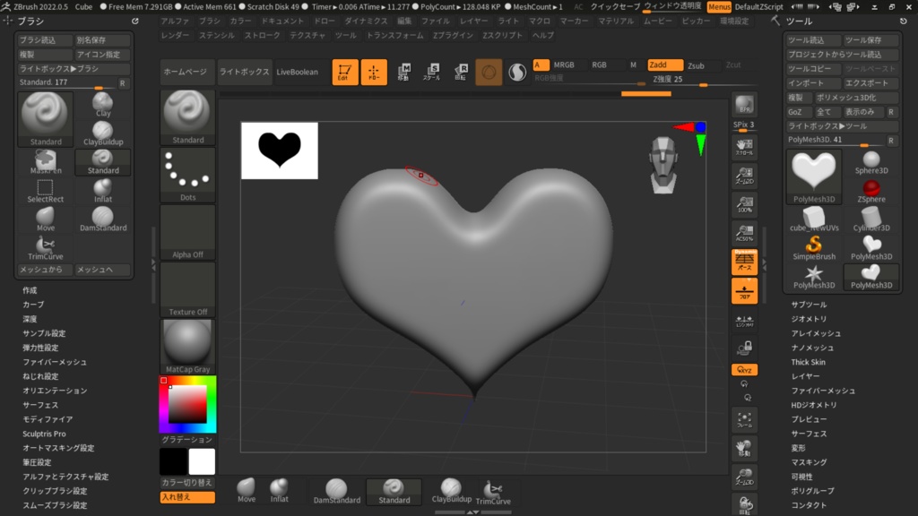Viewport: 918px width, 516px height.
Task: Select the Edit mode button
Action: click(345, 72)
